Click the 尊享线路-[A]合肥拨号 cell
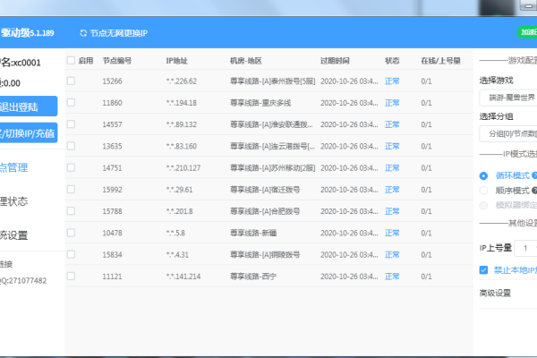537x358 pixels. tap(265, 211)
